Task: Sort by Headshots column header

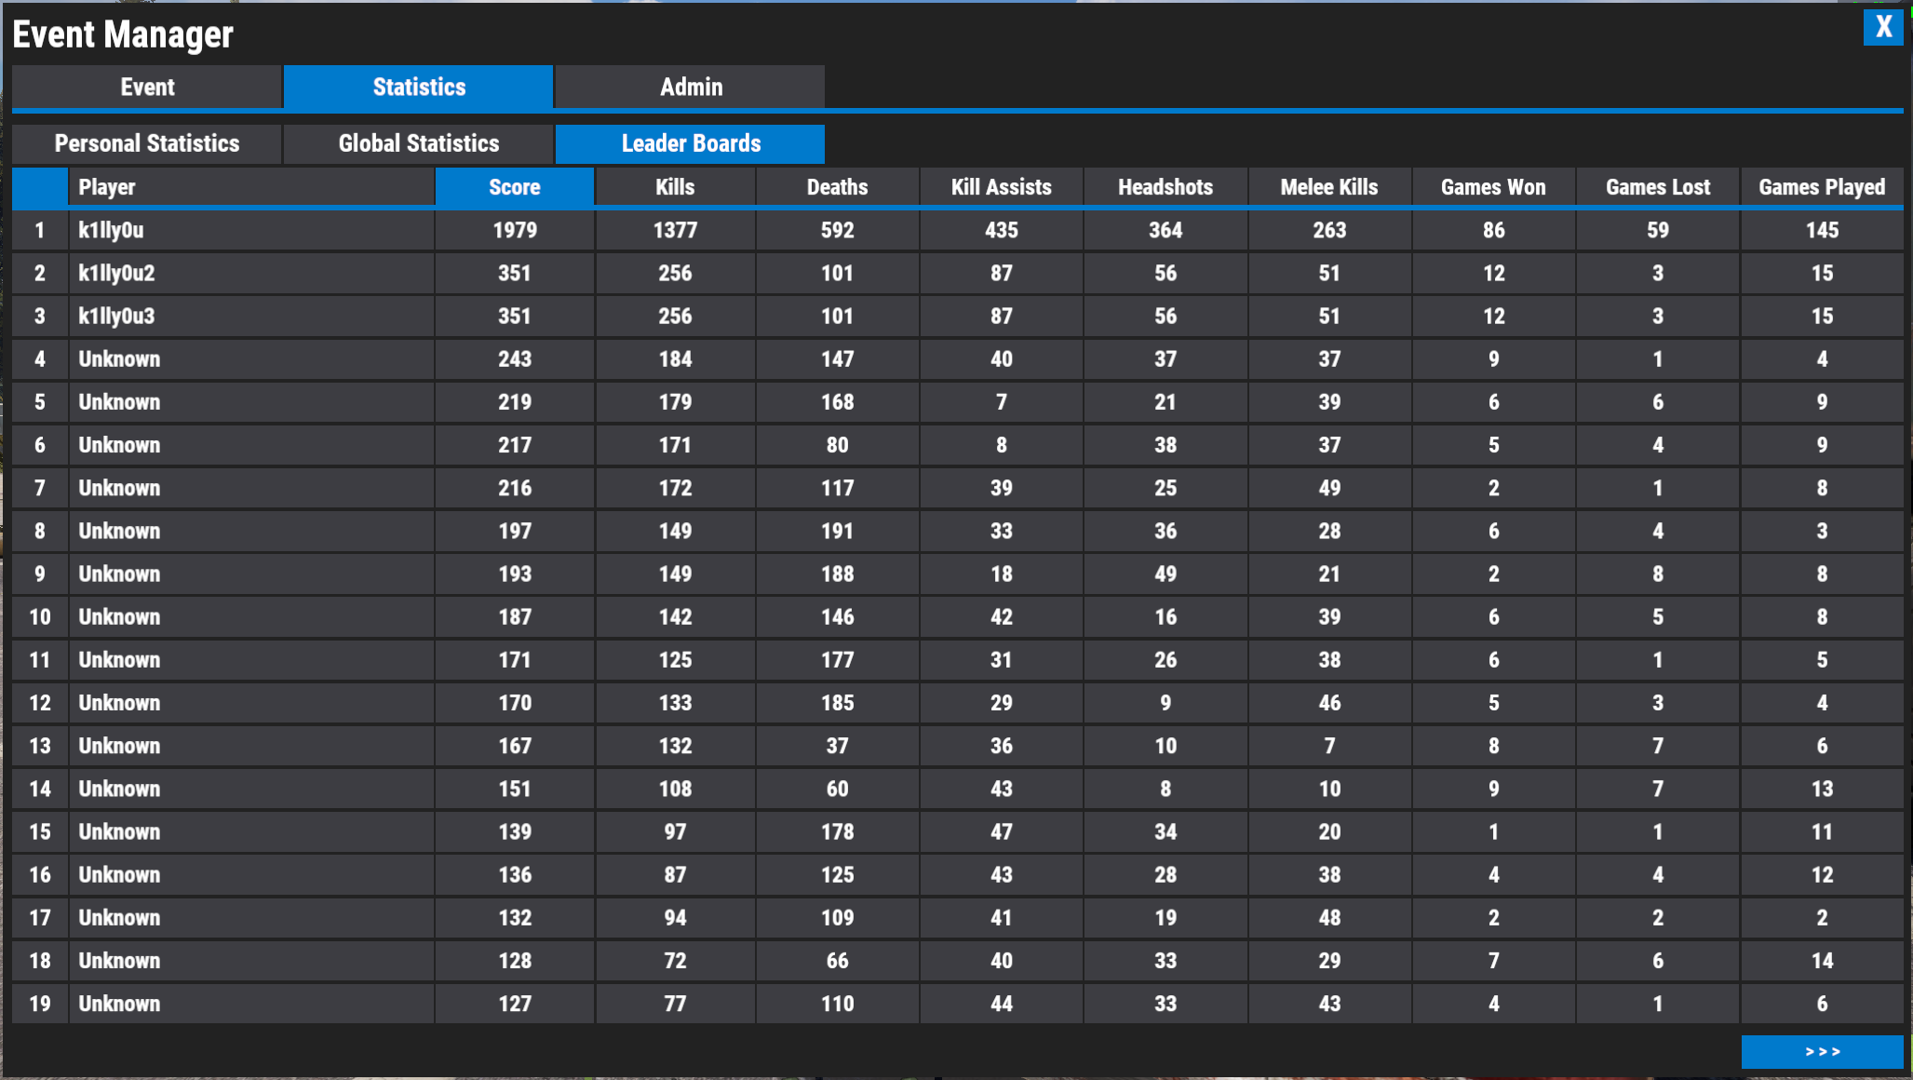Action: coord(1165,187)
